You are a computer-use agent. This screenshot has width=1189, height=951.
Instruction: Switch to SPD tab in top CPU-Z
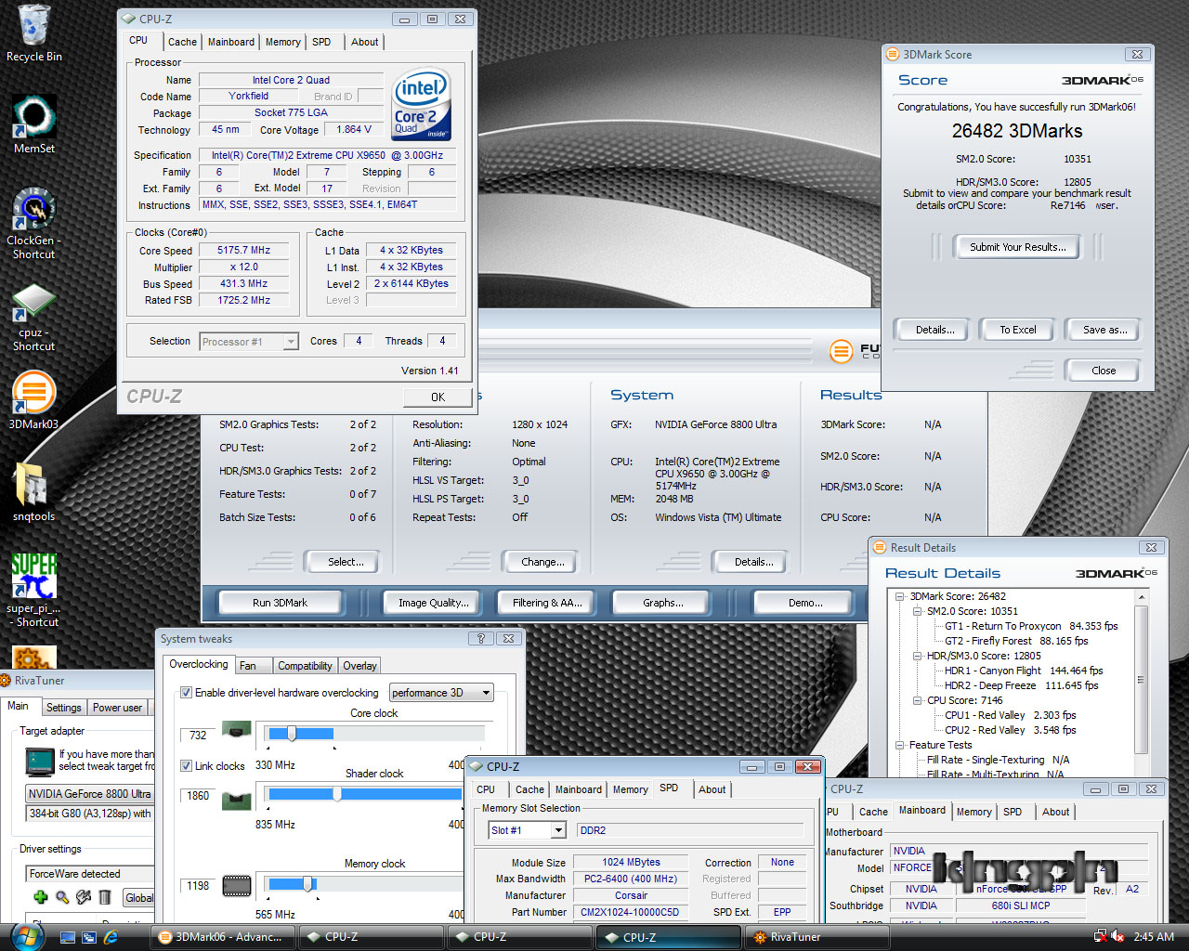(x=321, y=42)
